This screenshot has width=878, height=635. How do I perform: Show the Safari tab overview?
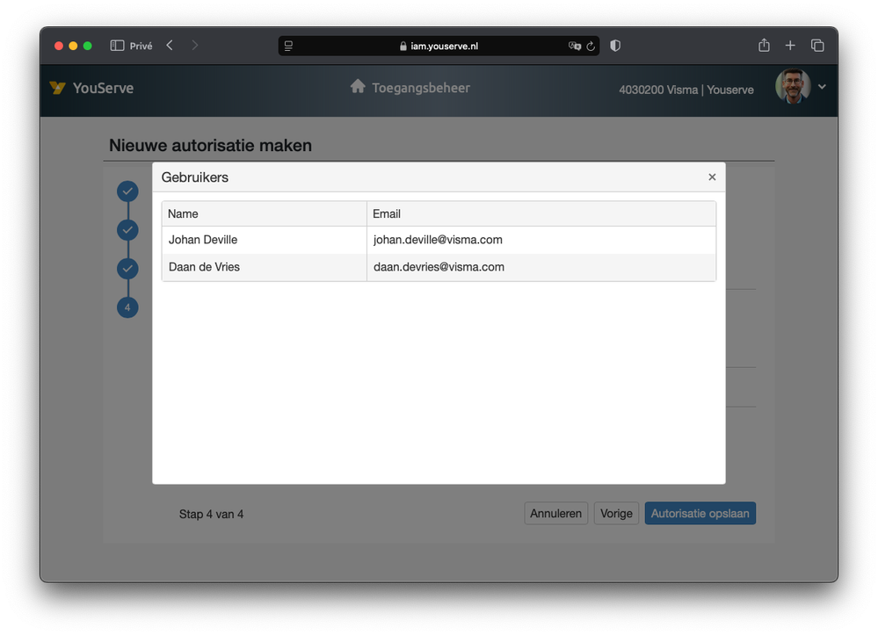pos(817,46)
